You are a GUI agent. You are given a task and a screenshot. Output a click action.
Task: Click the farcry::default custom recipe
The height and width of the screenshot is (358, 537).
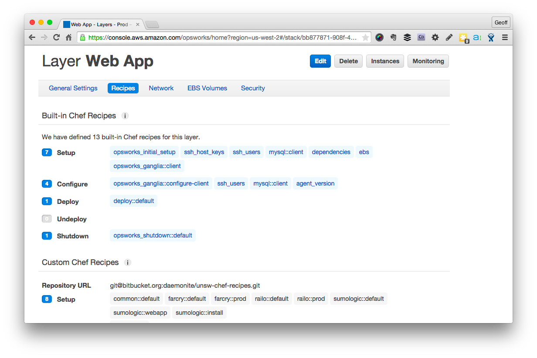[187, 299]
